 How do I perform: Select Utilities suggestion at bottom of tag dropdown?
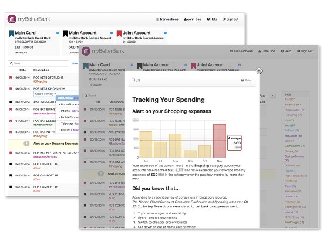[68, 130]
